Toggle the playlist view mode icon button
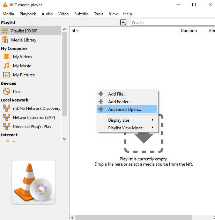 (x=123, y=22)
